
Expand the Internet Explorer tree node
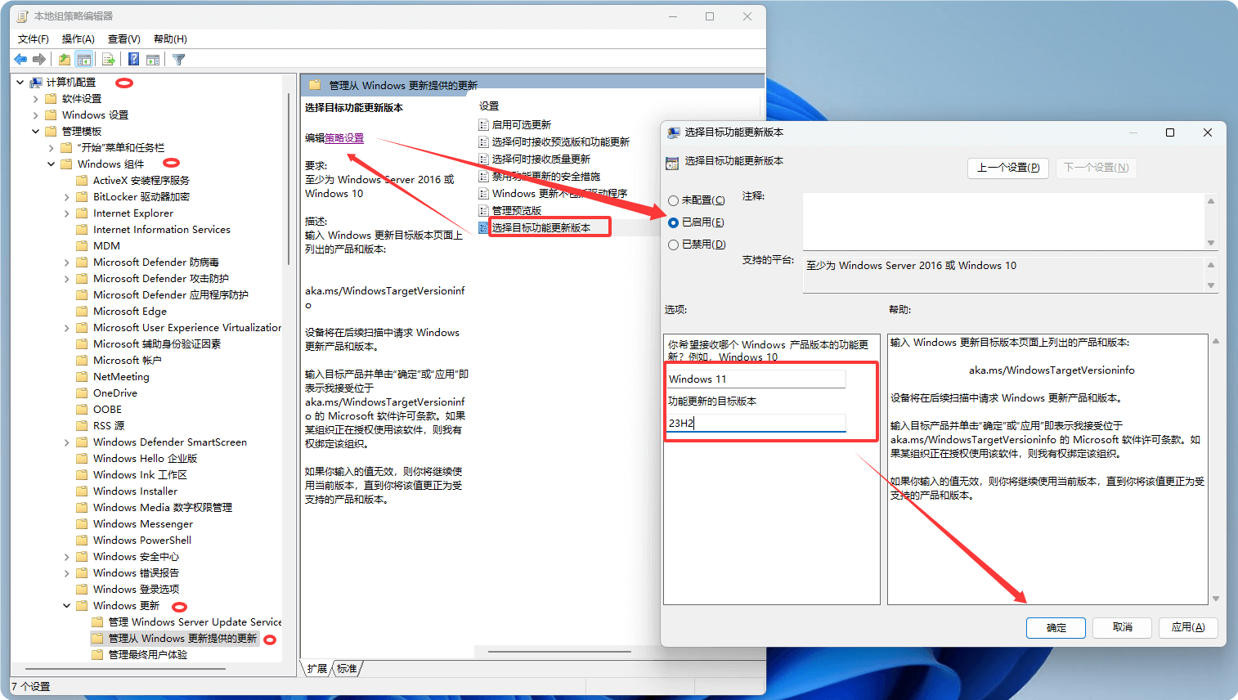click(67, 213)
